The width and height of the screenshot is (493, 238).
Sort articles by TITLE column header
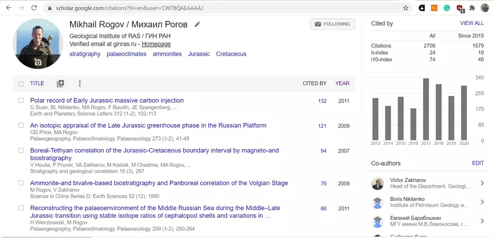37,84
